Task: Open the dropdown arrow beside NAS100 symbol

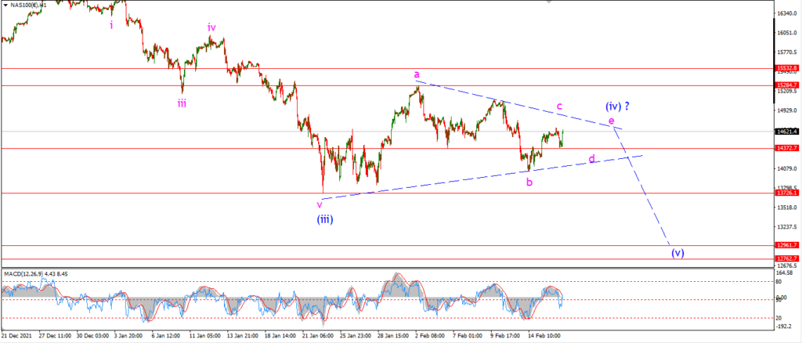Action: click(x=5, y=5)
